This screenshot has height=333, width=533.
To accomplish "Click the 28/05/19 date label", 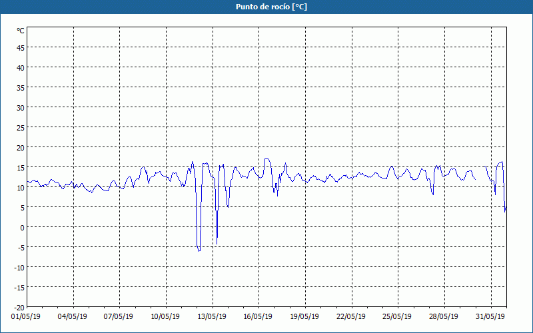I will coord(443,316).
